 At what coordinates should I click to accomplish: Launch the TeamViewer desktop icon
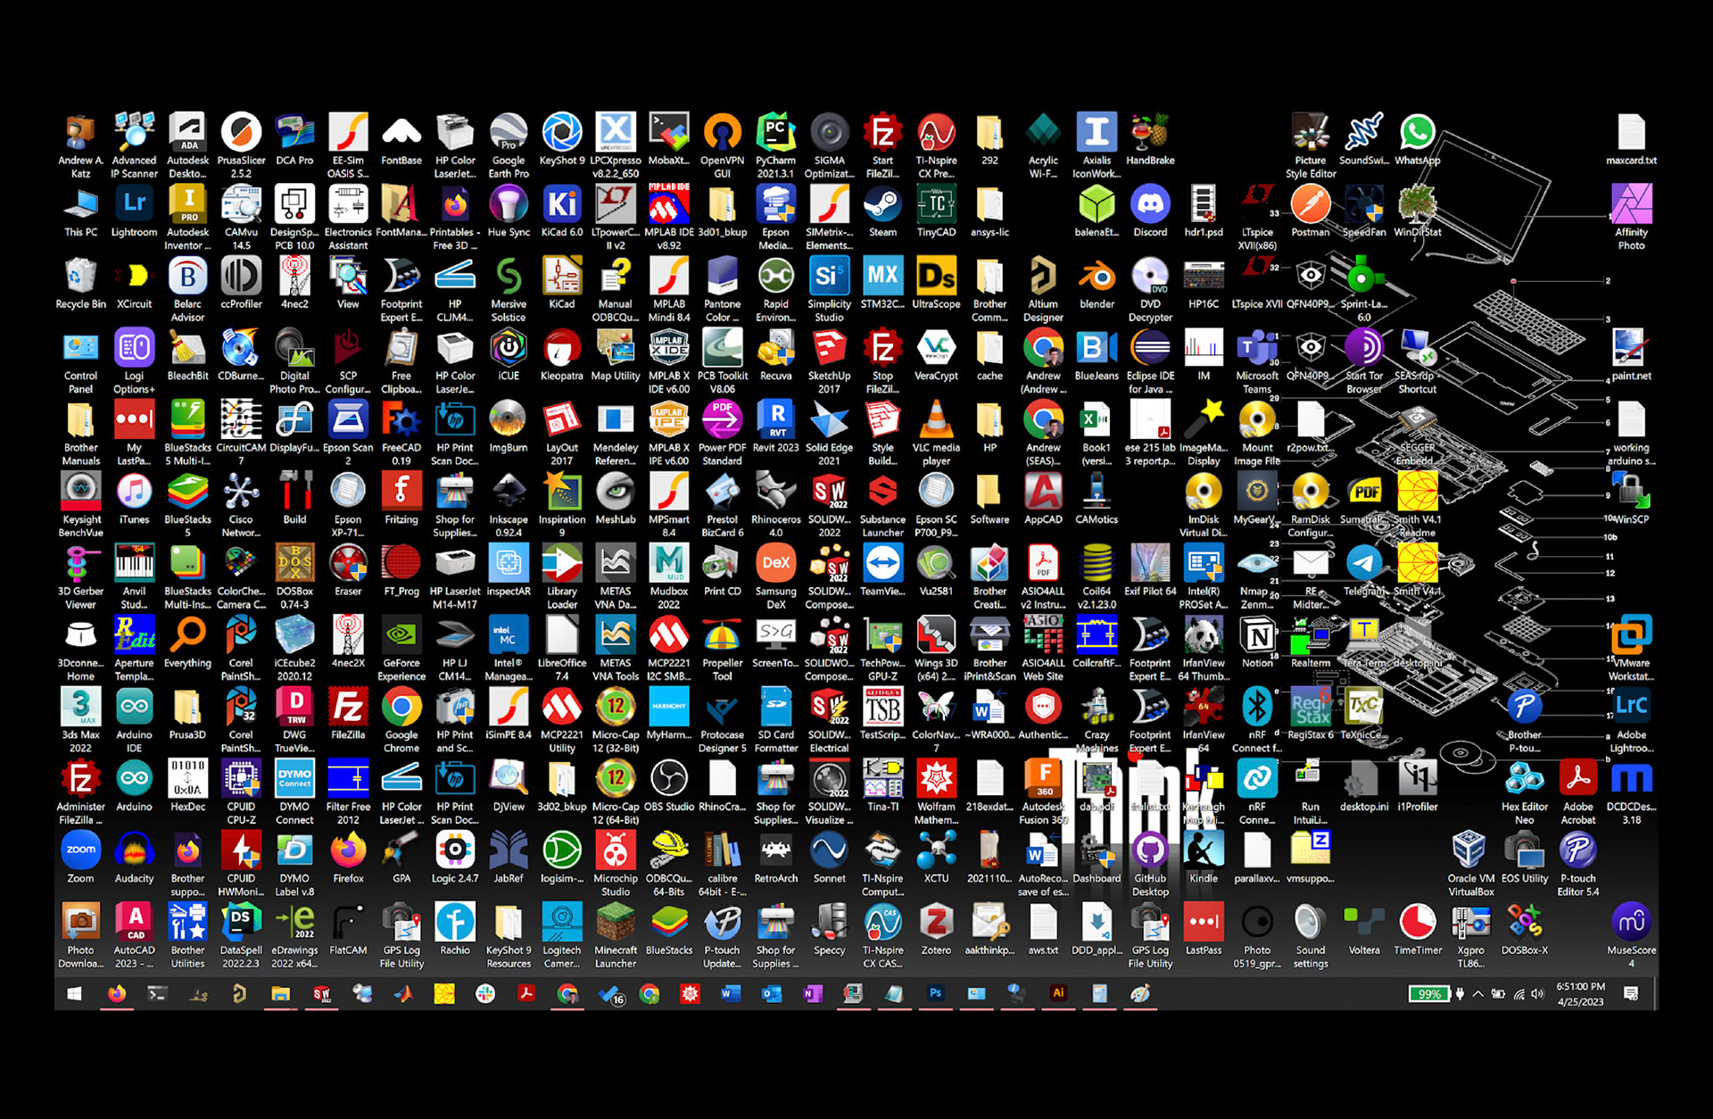[x=882, y=569]
